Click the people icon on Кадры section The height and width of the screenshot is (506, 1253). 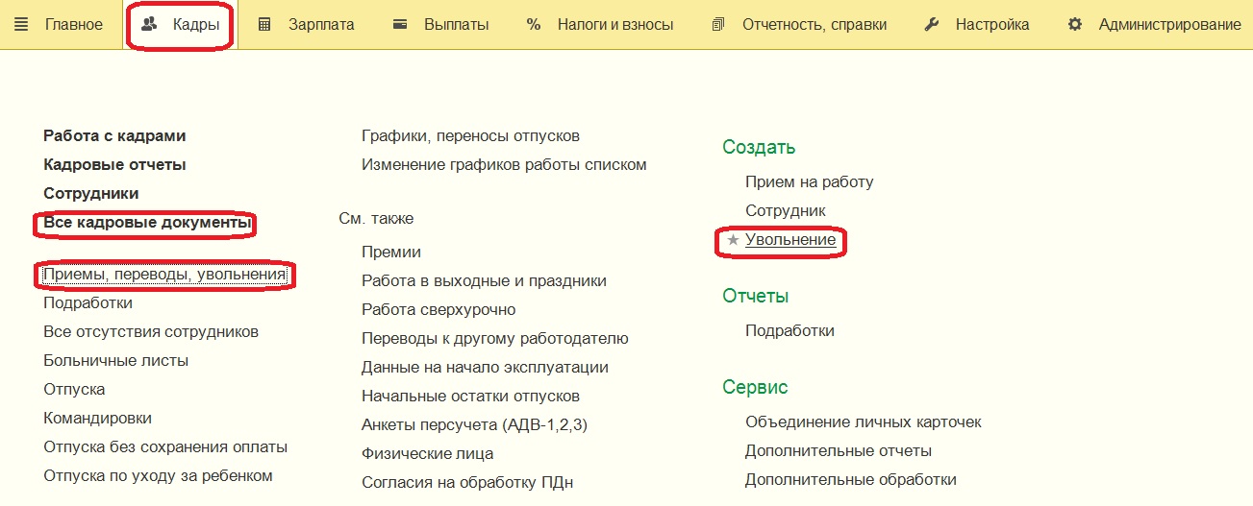coord(149,25)
